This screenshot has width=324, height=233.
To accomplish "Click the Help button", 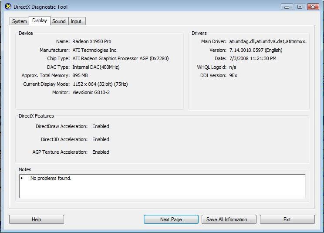I will (x=37, y=219).
